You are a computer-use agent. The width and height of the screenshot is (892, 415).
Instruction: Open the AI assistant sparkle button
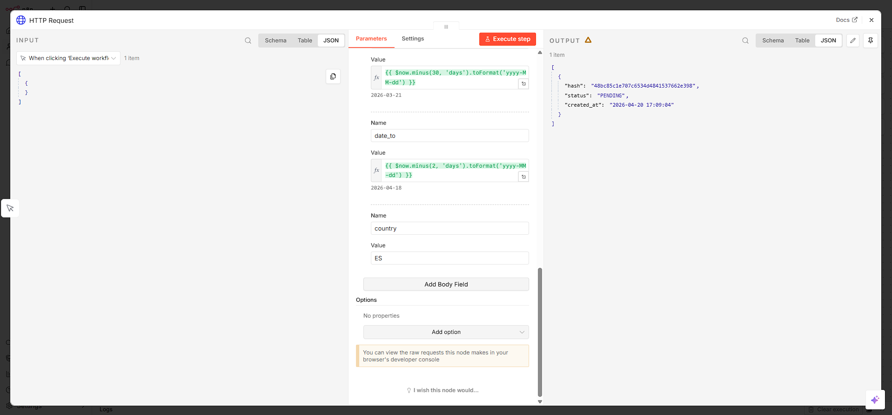(x=875, y=400)
